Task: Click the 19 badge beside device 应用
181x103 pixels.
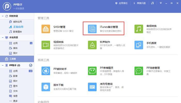Action: click(x=31, y=71)
